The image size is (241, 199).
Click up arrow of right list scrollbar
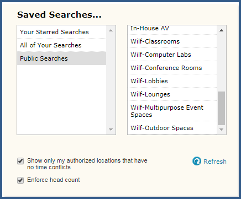tap(222, 30)
